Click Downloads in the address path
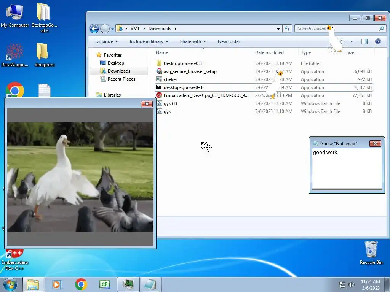The image size is (390, 292). click(160, 29)
